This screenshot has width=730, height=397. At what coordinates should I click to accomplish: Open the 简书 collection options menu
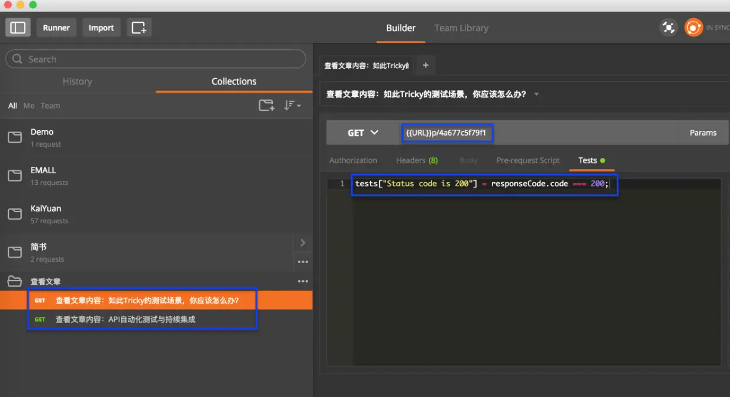pyautogui.click(x=303, y=262)
